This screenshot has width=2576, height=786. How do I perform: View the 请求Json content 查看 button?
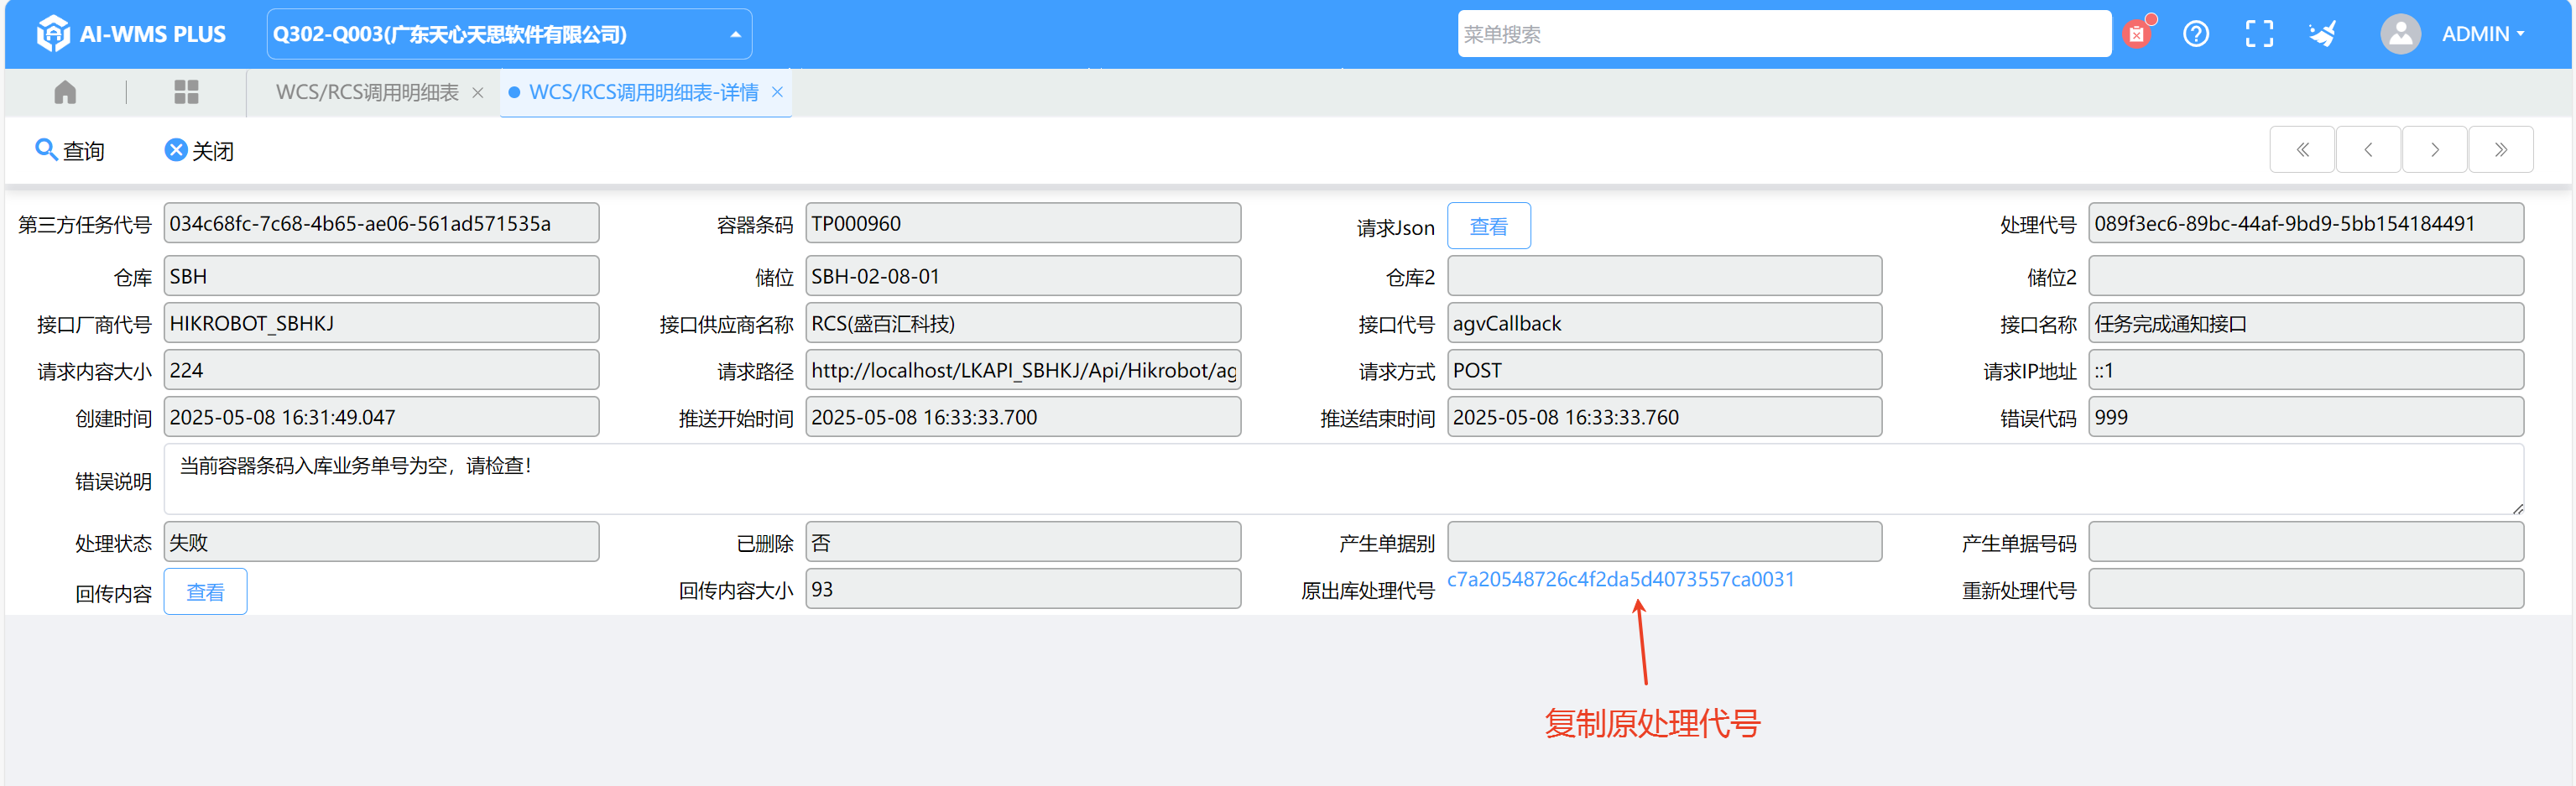(x=1489, y=226)
